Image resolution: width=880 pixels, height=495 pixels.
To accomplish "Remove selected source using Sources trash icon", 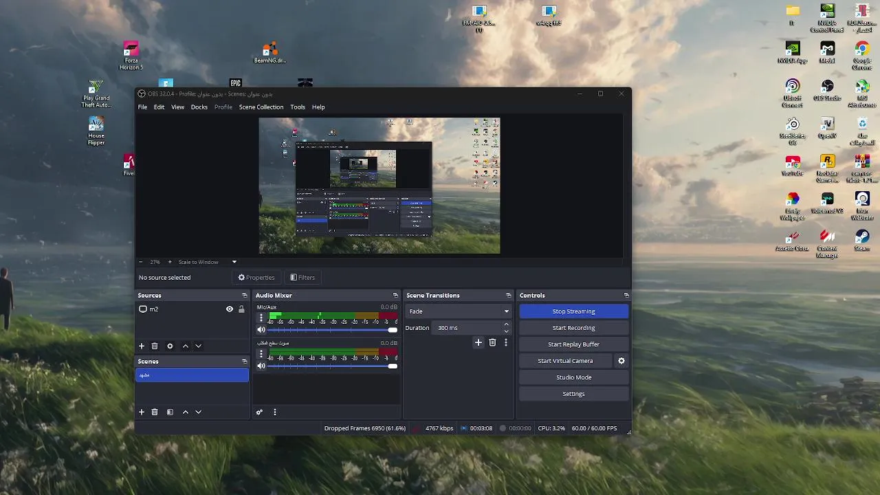I will (x=155, y=346).
